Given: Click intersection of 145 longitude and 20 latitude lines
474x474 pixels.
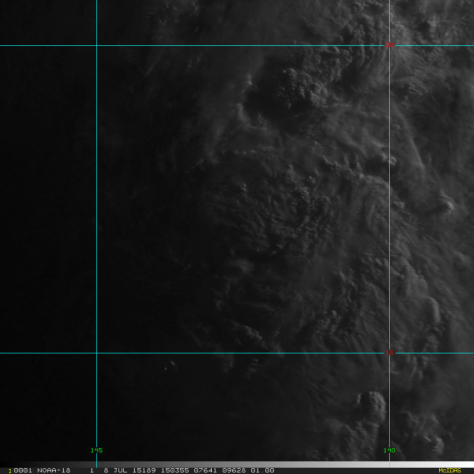Looking at the screenshot, I should [96, 45].
